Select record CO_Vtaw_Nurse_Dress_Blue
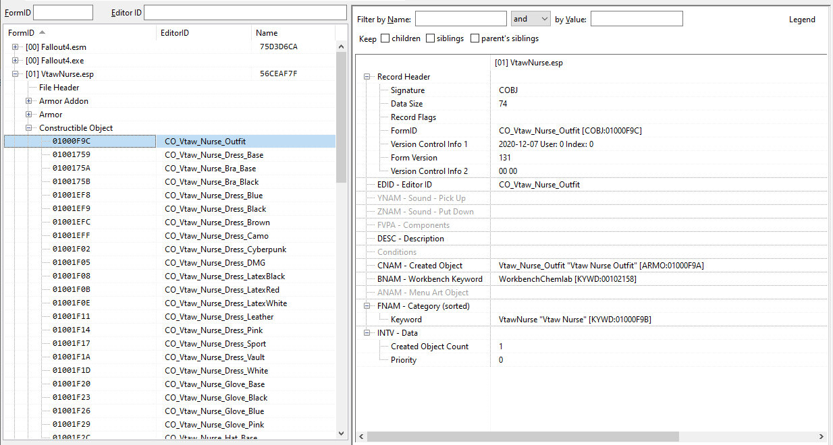The width and height of the screenshot is (833, 445). pyautogui.click(x=169, y=196)
